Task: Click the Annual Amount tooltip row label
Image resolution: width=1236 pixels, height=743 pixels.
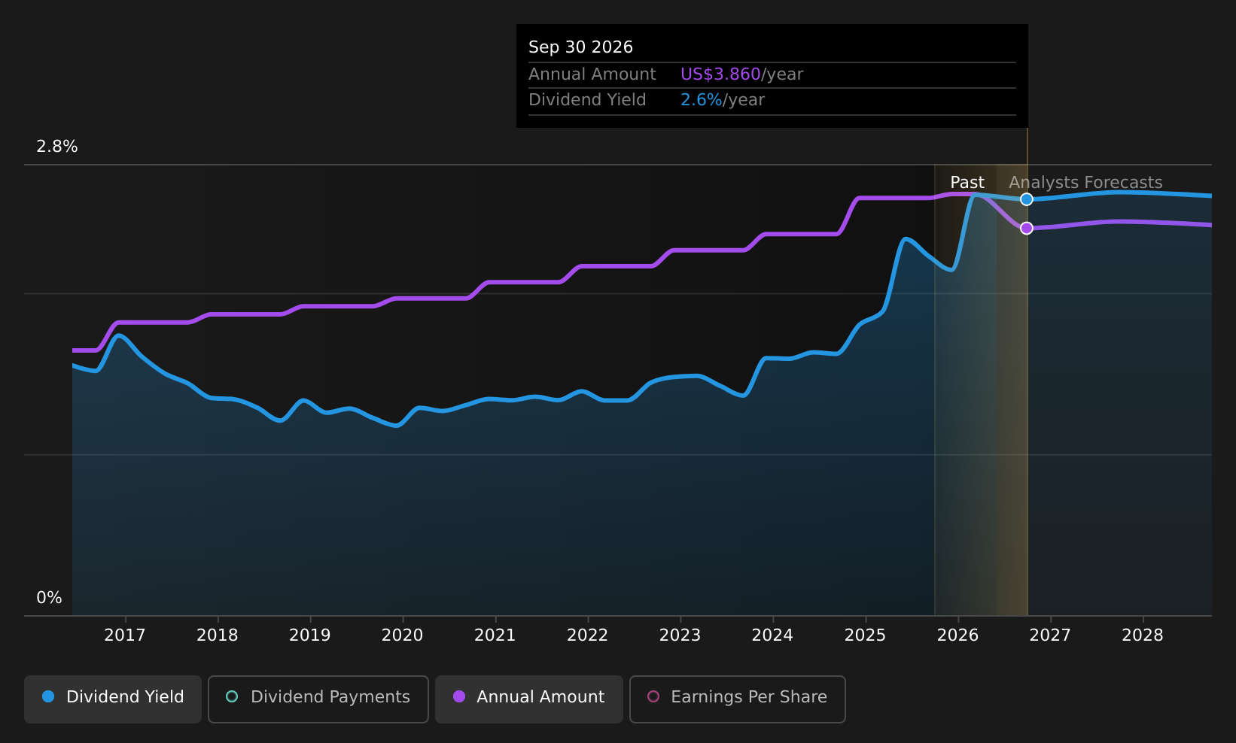Action: click(x=592, y=74)
